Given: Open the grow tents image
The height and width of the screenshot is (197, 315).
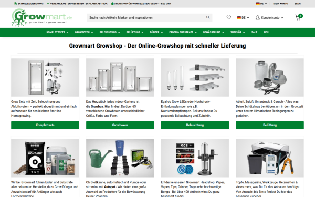Looking at the screenshot, I should [x=120, y=77].
